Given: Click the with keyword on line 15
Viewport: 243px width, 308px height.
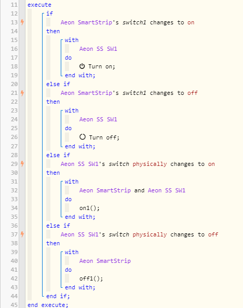Looking at the screenshot, I should [x=72, y=40].
